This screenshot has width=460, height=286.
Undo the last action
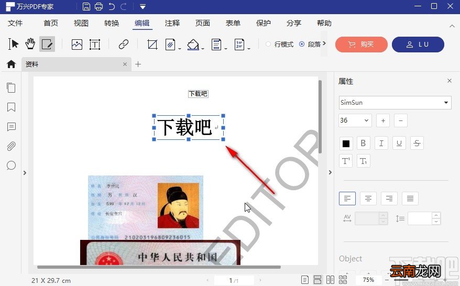click(x=112, y=6)
